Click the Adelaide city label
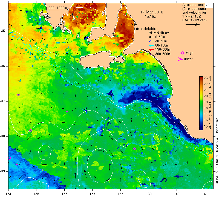Screen dimensions: 219x197 tap(148, 29)
